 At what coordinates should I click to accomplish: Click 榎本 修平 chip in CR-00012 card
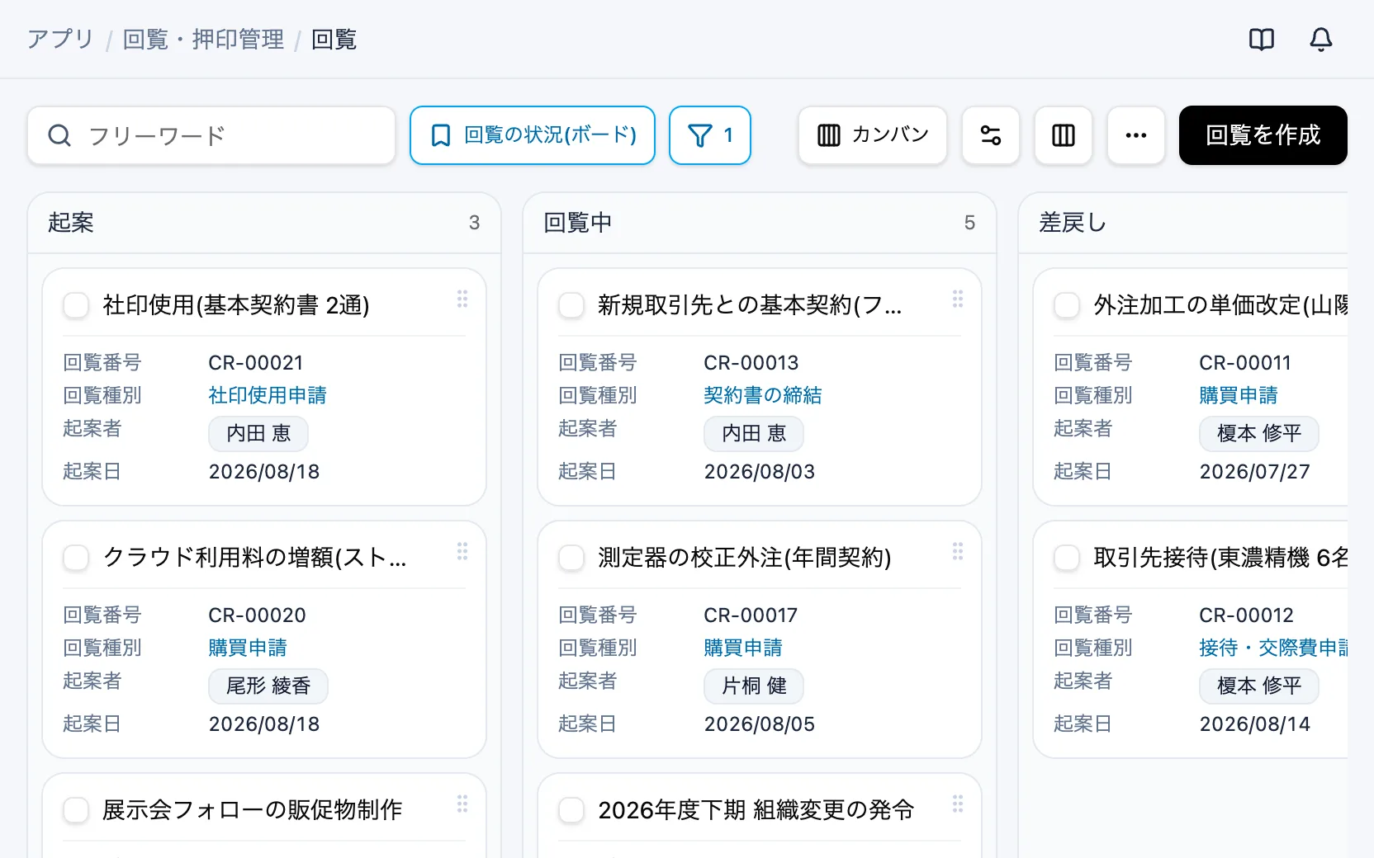click(x=1259, y=686)
